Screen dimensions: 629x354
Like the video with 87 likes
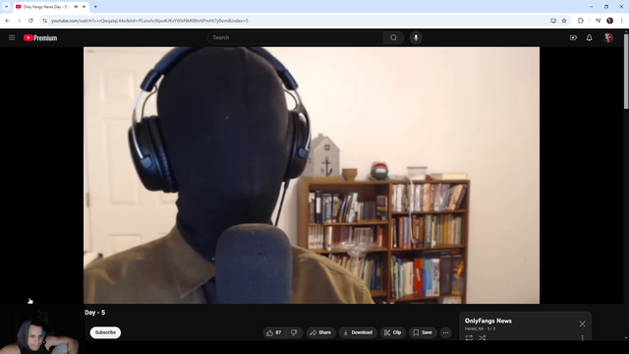click(274, 332)
